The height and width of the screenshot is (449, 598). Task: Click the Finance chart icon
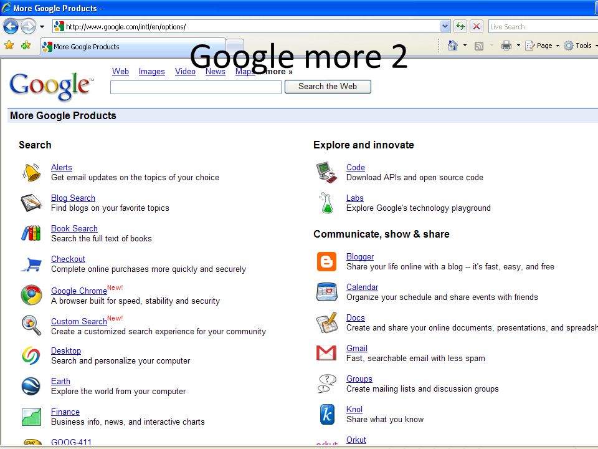[31, 417]
